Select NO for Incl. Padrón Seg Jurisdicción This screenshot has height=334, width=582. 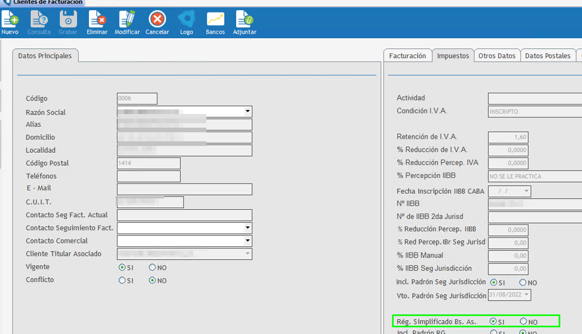pos(523,282)
